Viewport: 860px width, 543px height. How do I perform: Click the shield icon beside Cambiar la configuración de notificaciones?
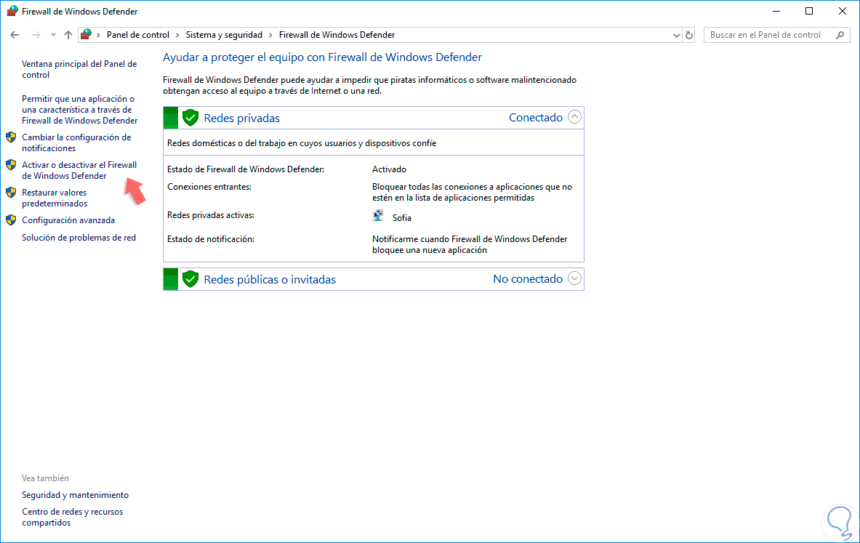tap(11, 137)
